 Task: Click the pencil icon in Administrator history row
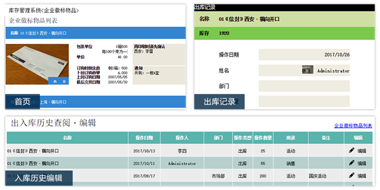[x=352, y=163]
